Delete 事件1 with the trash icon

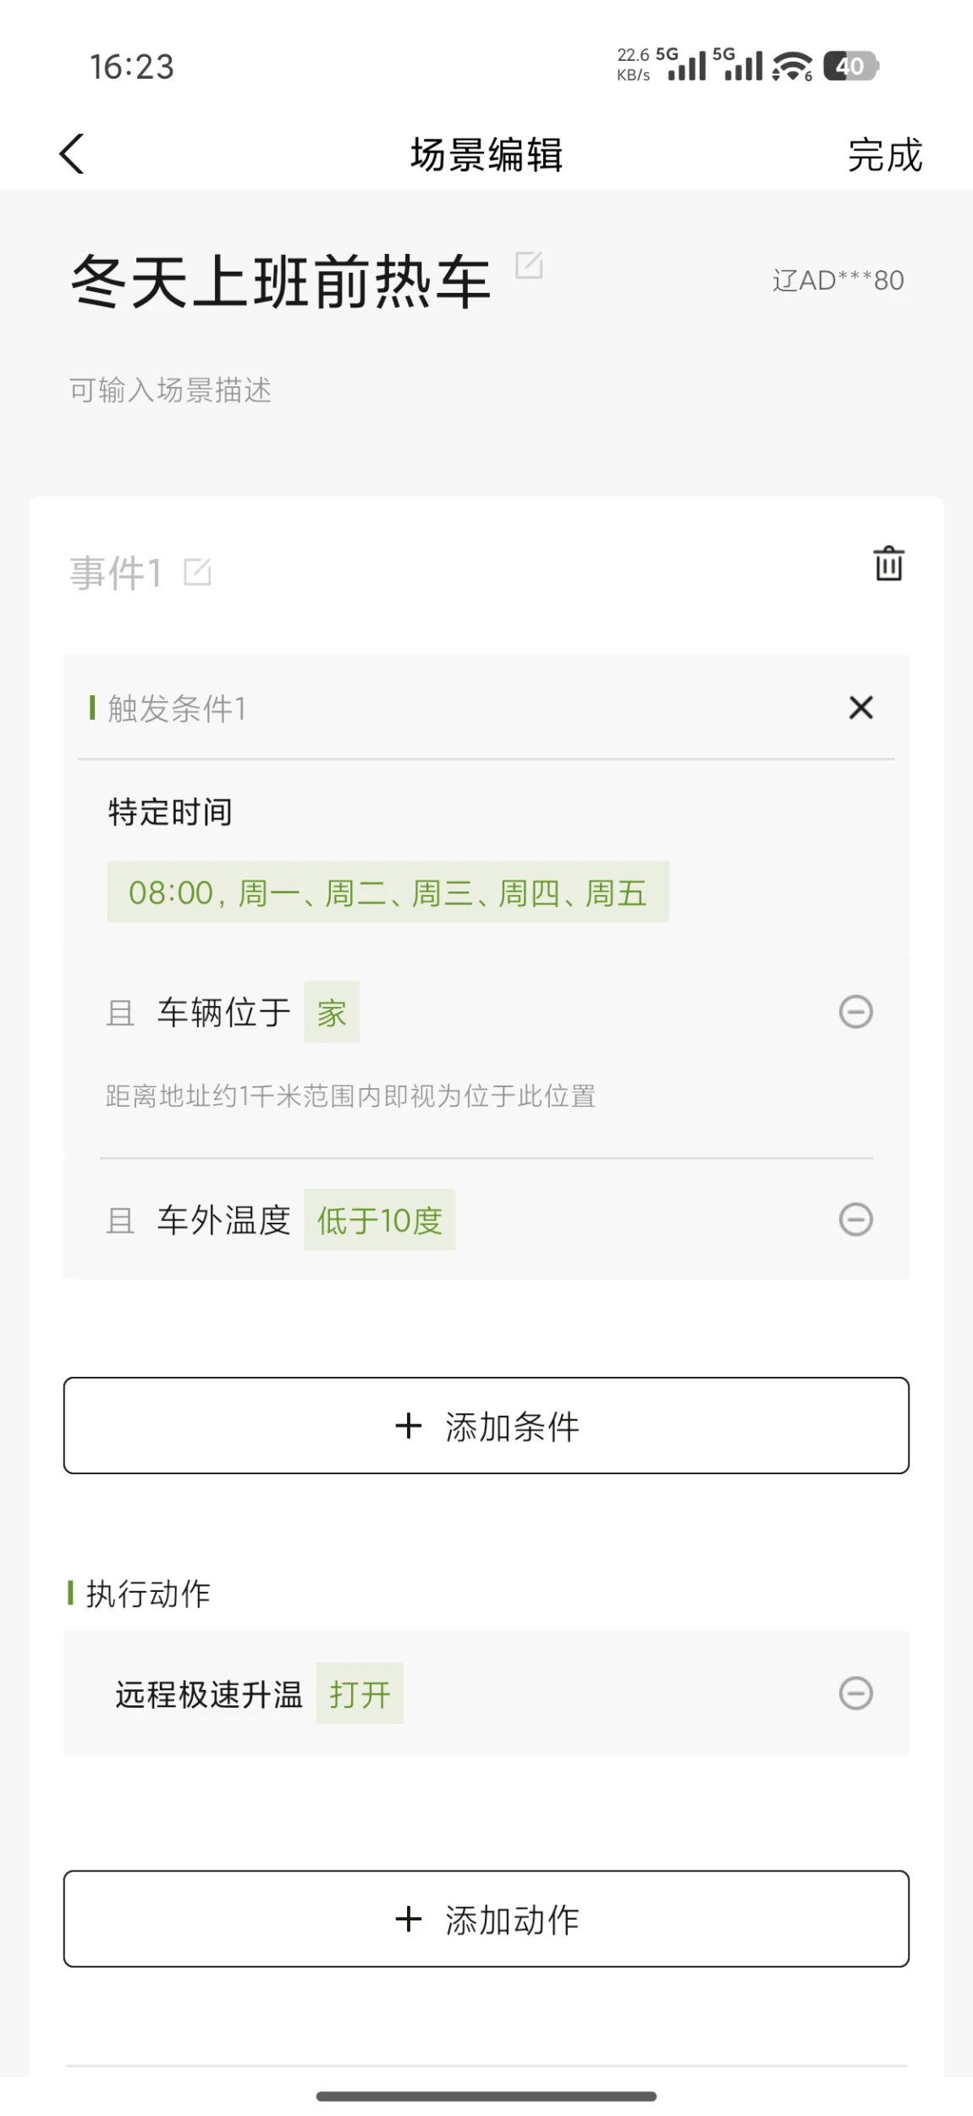888,564
